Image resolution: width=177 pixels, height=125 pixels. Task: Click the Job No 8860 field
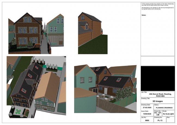[x=147, y=120]
